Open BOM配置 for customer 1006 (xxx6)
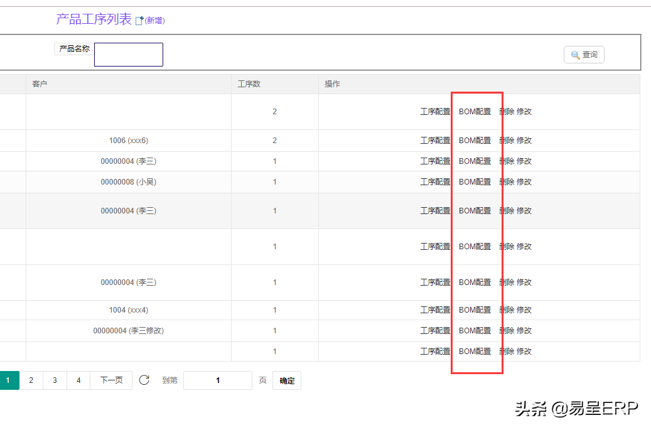The width and height of the screenshot is (651, 430). 475,141
